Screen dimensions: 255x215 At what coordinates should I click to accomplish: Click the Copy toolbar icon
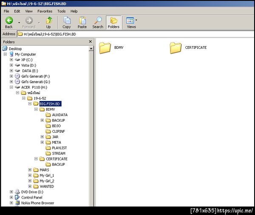tap(67, 22)
